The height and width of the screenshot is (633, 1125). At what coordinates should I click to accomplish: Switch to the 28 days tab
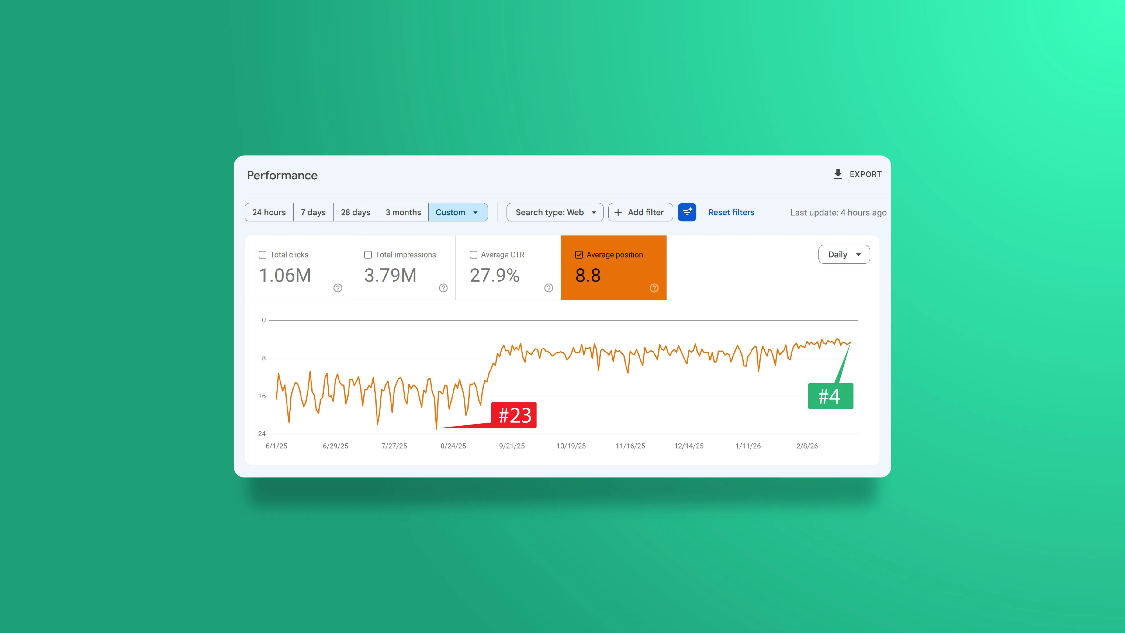[355, 212]
